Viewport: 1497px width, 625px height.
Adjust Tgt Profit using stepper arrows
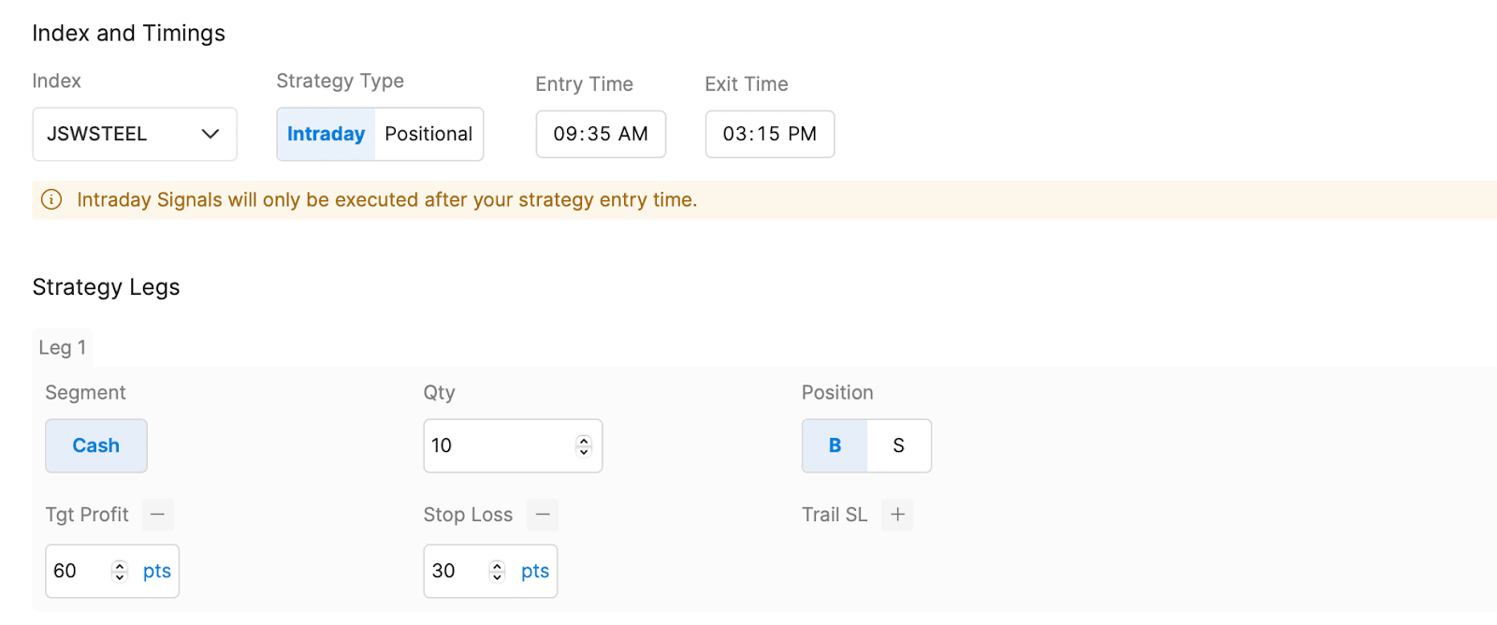coord(120,571)
